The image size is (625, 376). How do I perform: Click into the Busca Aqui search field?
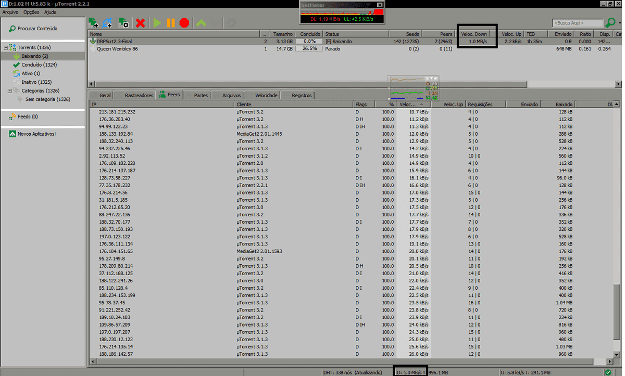pyautogui.click(x=576, y=23)
